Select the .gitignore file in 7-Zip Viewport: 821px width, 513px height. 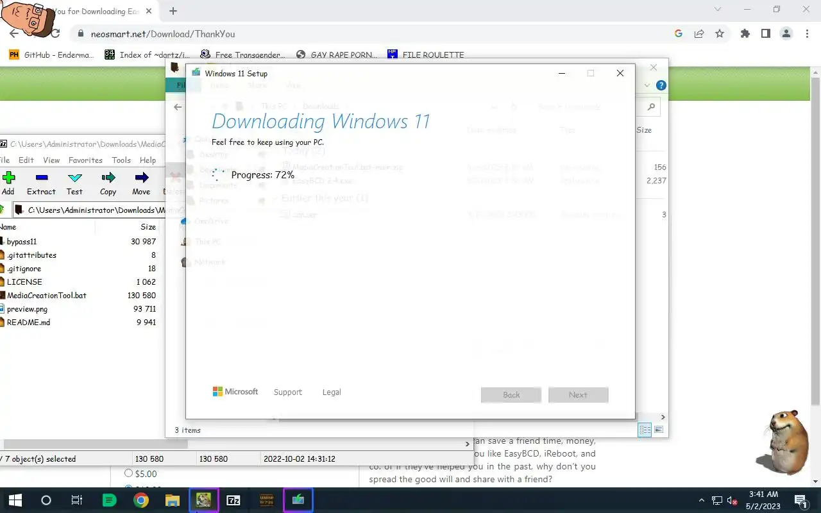point(24,269)
